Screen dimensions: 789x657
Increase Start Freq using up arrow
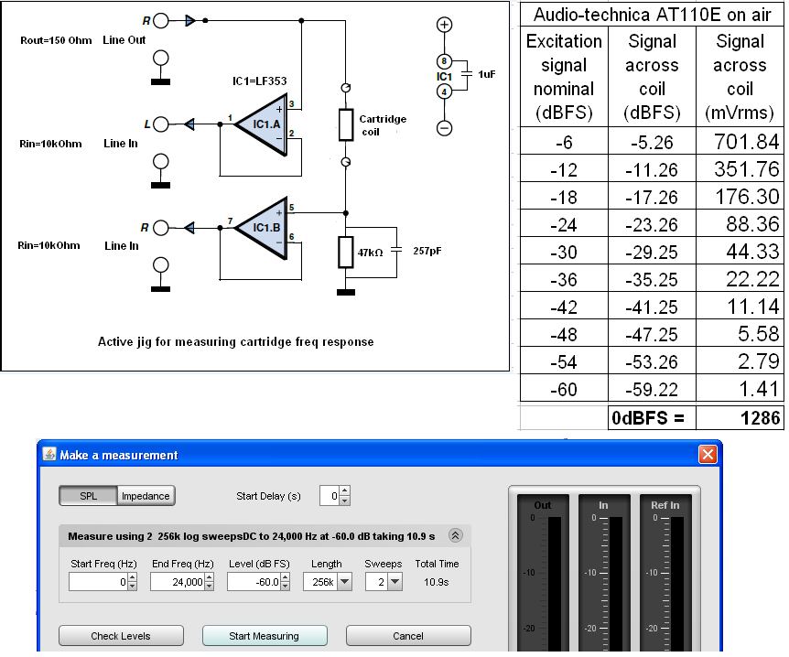pyautogui.click(x=133, y=577)
